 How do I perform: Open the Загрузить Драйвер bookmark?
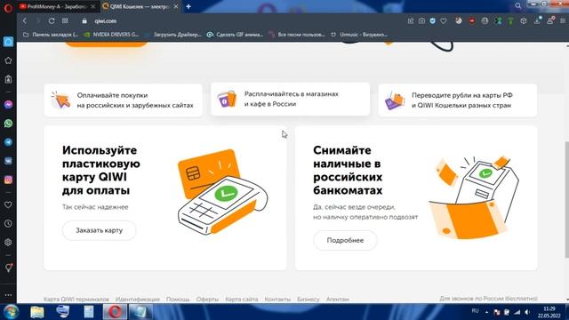[x=172, y=35]
